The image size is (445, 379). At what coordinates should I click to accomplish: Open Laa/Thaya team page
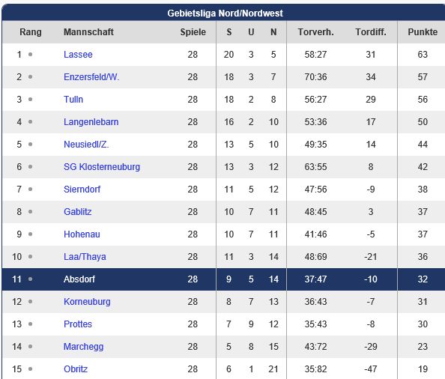(85, 257)
